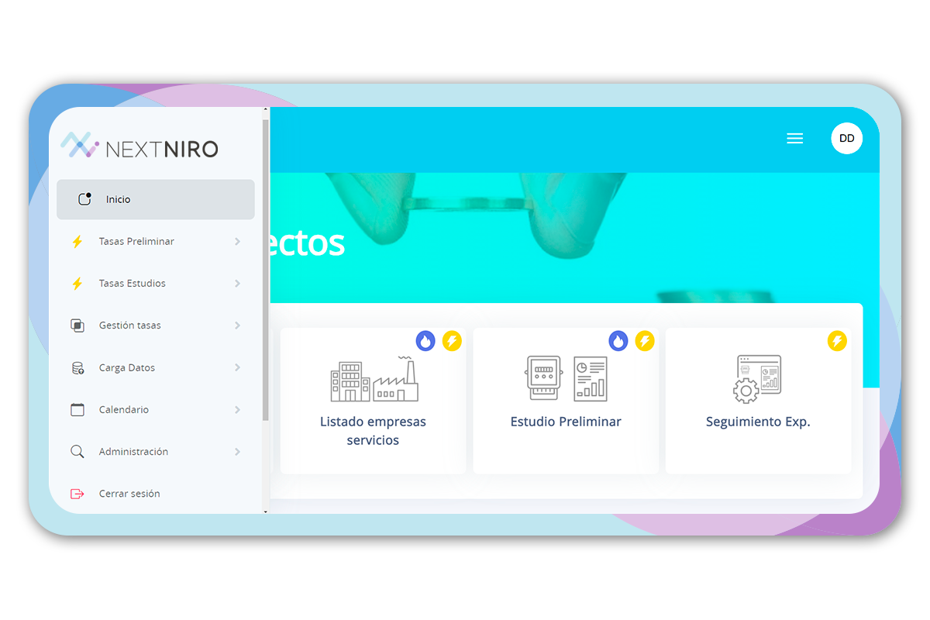Viewport: 930px width, 620px height.
Task: Click the Carga Datos database icon
Action: click(x=77, y=368)
